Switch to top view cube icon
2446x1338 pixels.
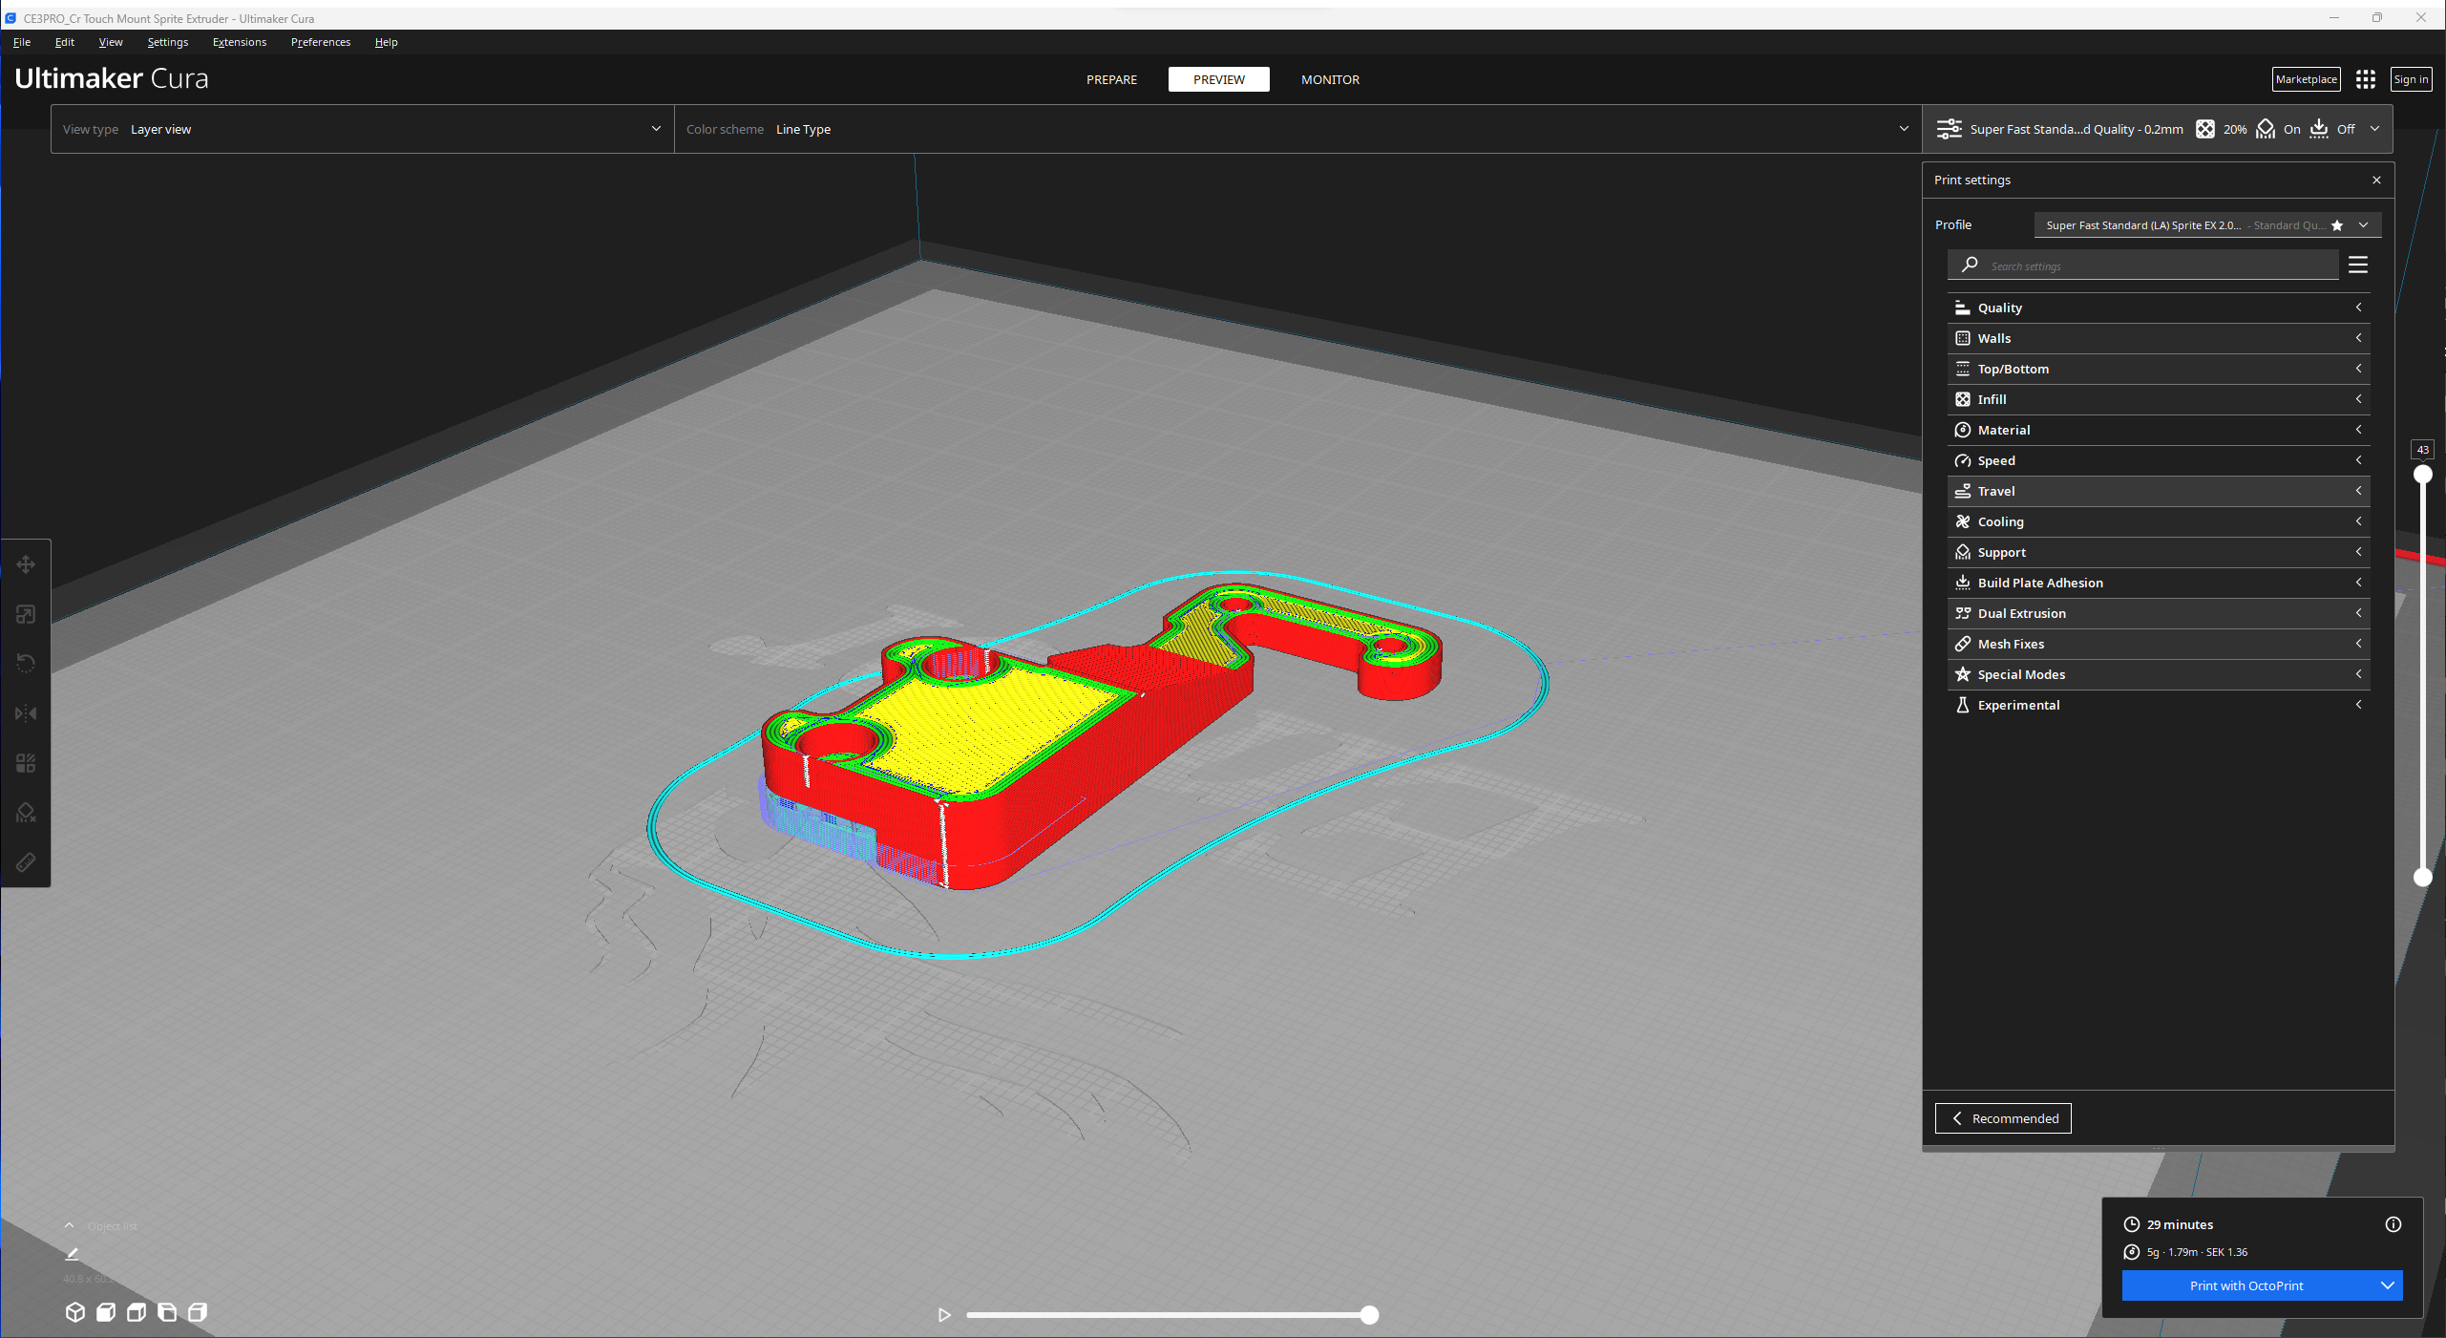[x=137, y=1312]
